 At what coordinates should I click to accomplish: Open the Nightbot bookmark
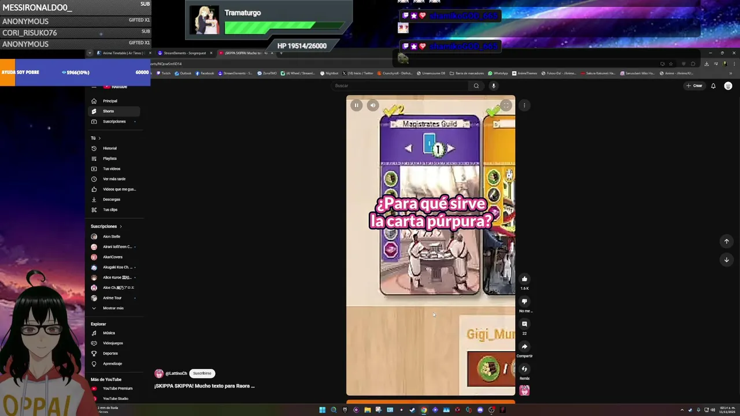click(330, 73)
